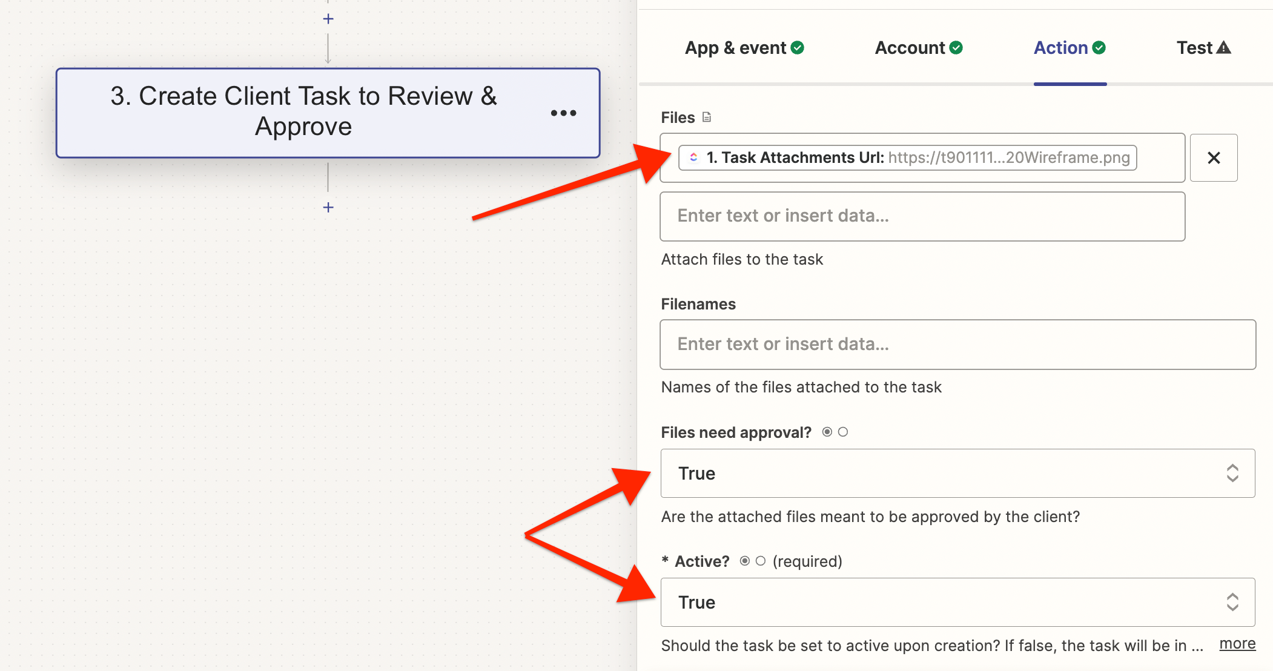1273x671 pixels.
Task: Click the Filenames input field
Action: pyautogui.click(x=957, y=344)
